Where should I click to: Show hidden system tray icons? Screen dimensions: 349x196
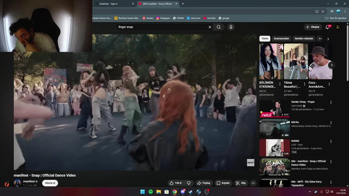tap(310, 192)
